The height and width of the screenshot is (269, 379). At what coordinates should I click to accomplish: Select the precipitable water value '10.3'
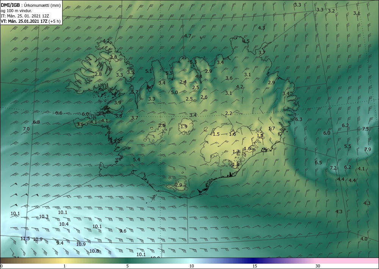pyautogui.click(x=44, y=217)
